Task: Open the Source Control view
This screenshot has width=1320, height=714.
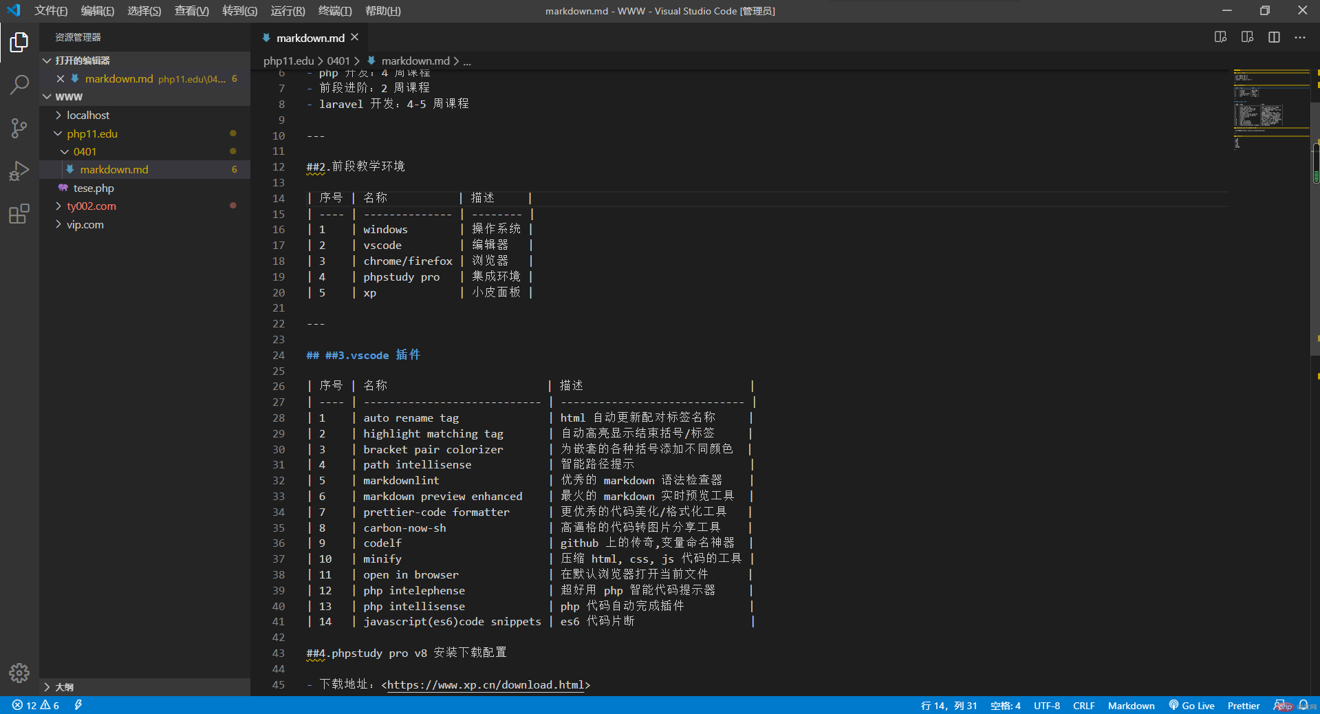Action: click(x=19, y=128)
